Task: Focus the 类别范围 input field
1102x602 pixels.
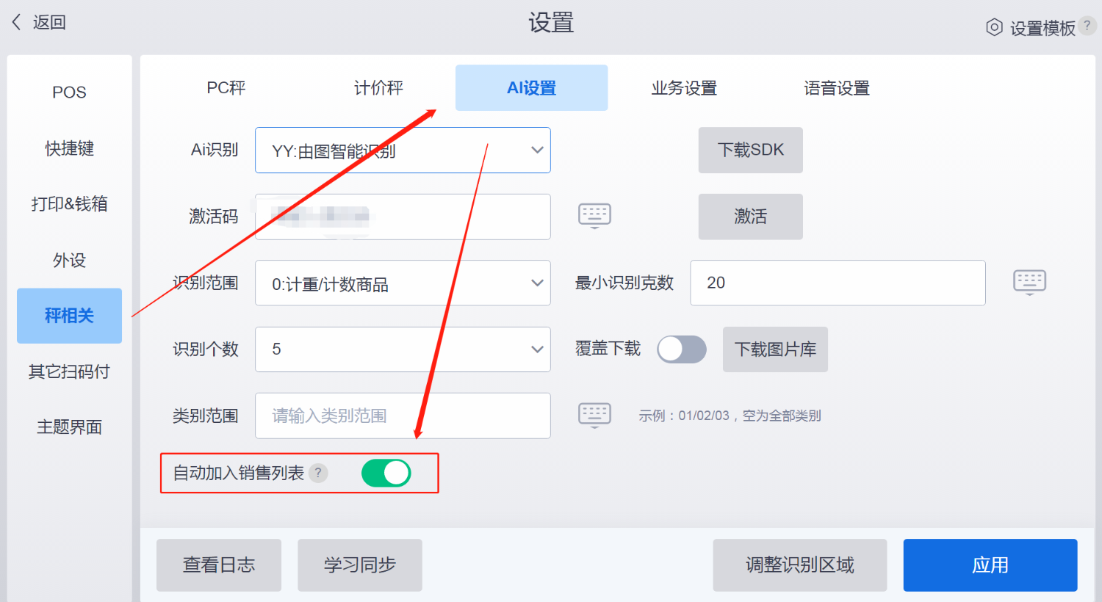Action: pos(403,416)
